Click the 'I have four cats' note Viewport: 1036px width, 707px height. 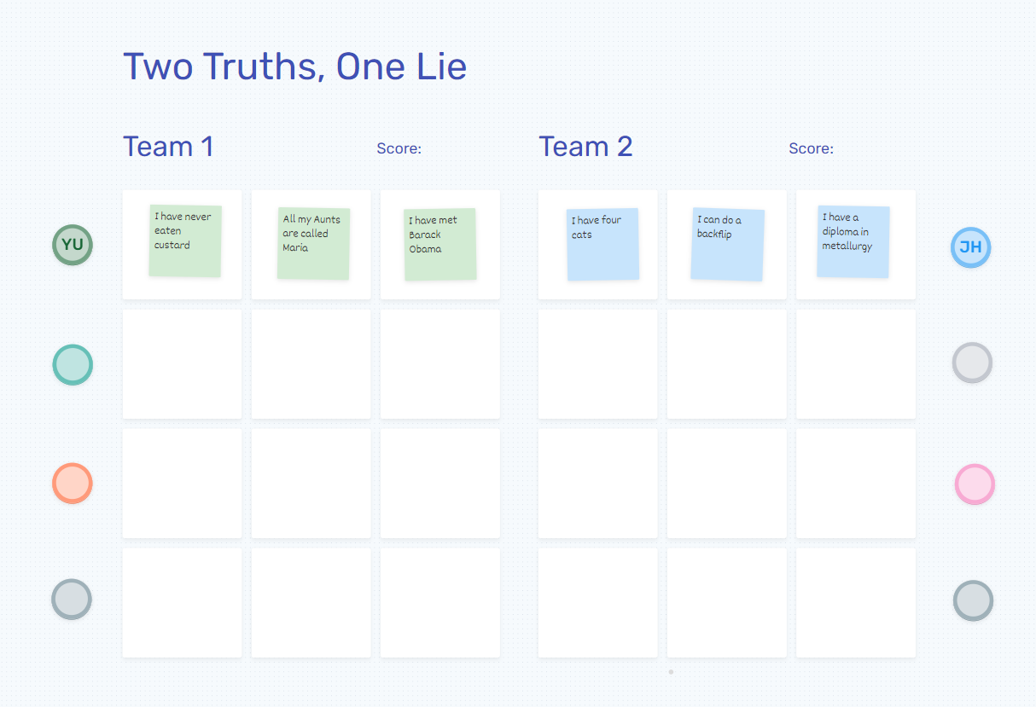(x=602, y=245)
